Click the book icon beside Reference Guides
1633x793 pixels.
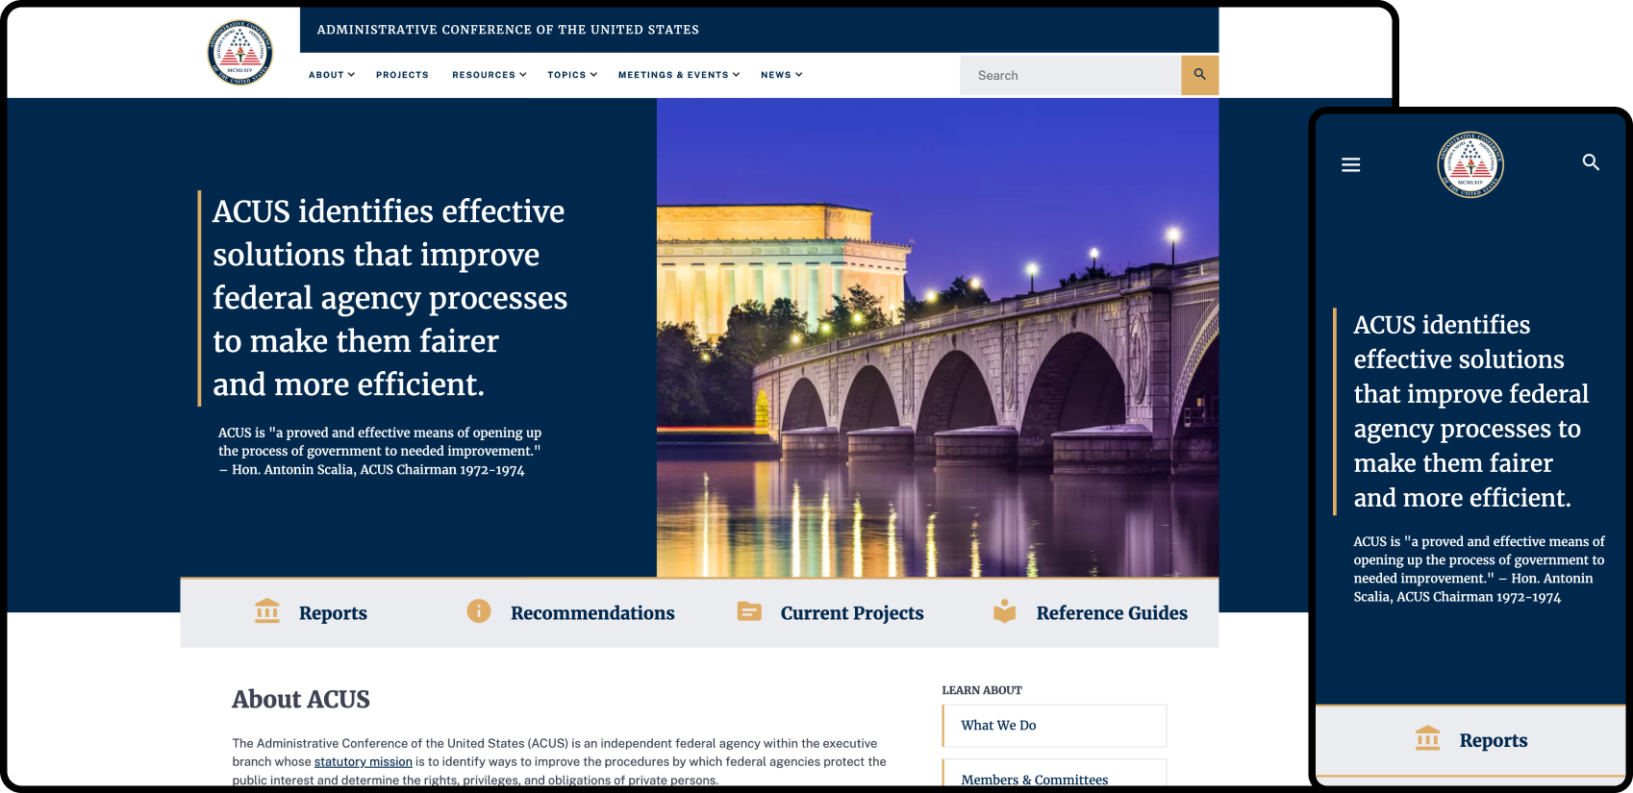1005,611
